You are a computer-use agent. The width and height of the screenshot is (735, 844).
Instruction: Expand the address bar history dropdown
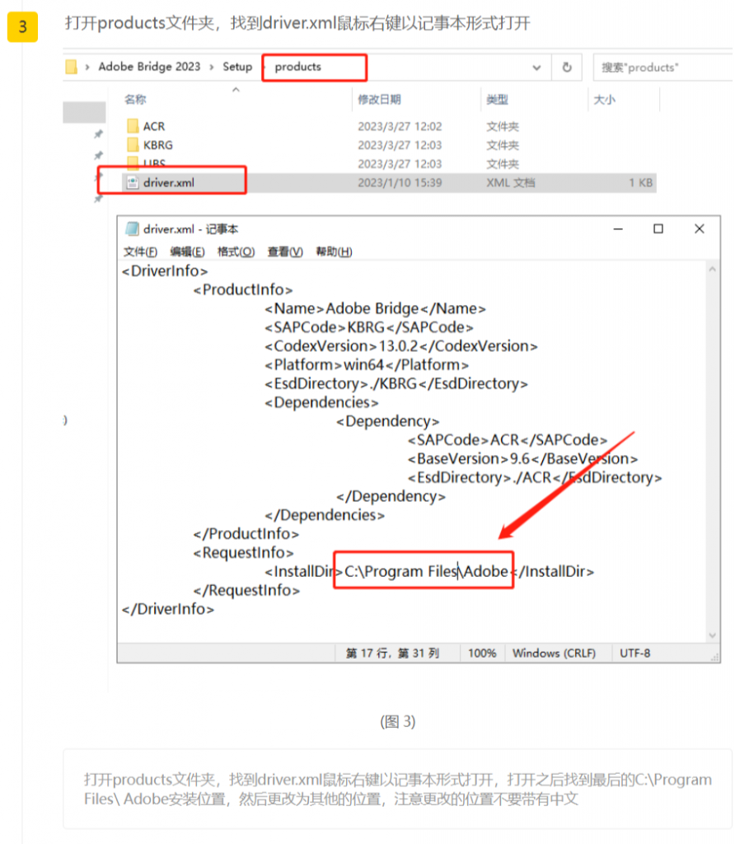(x=536, y=68)
